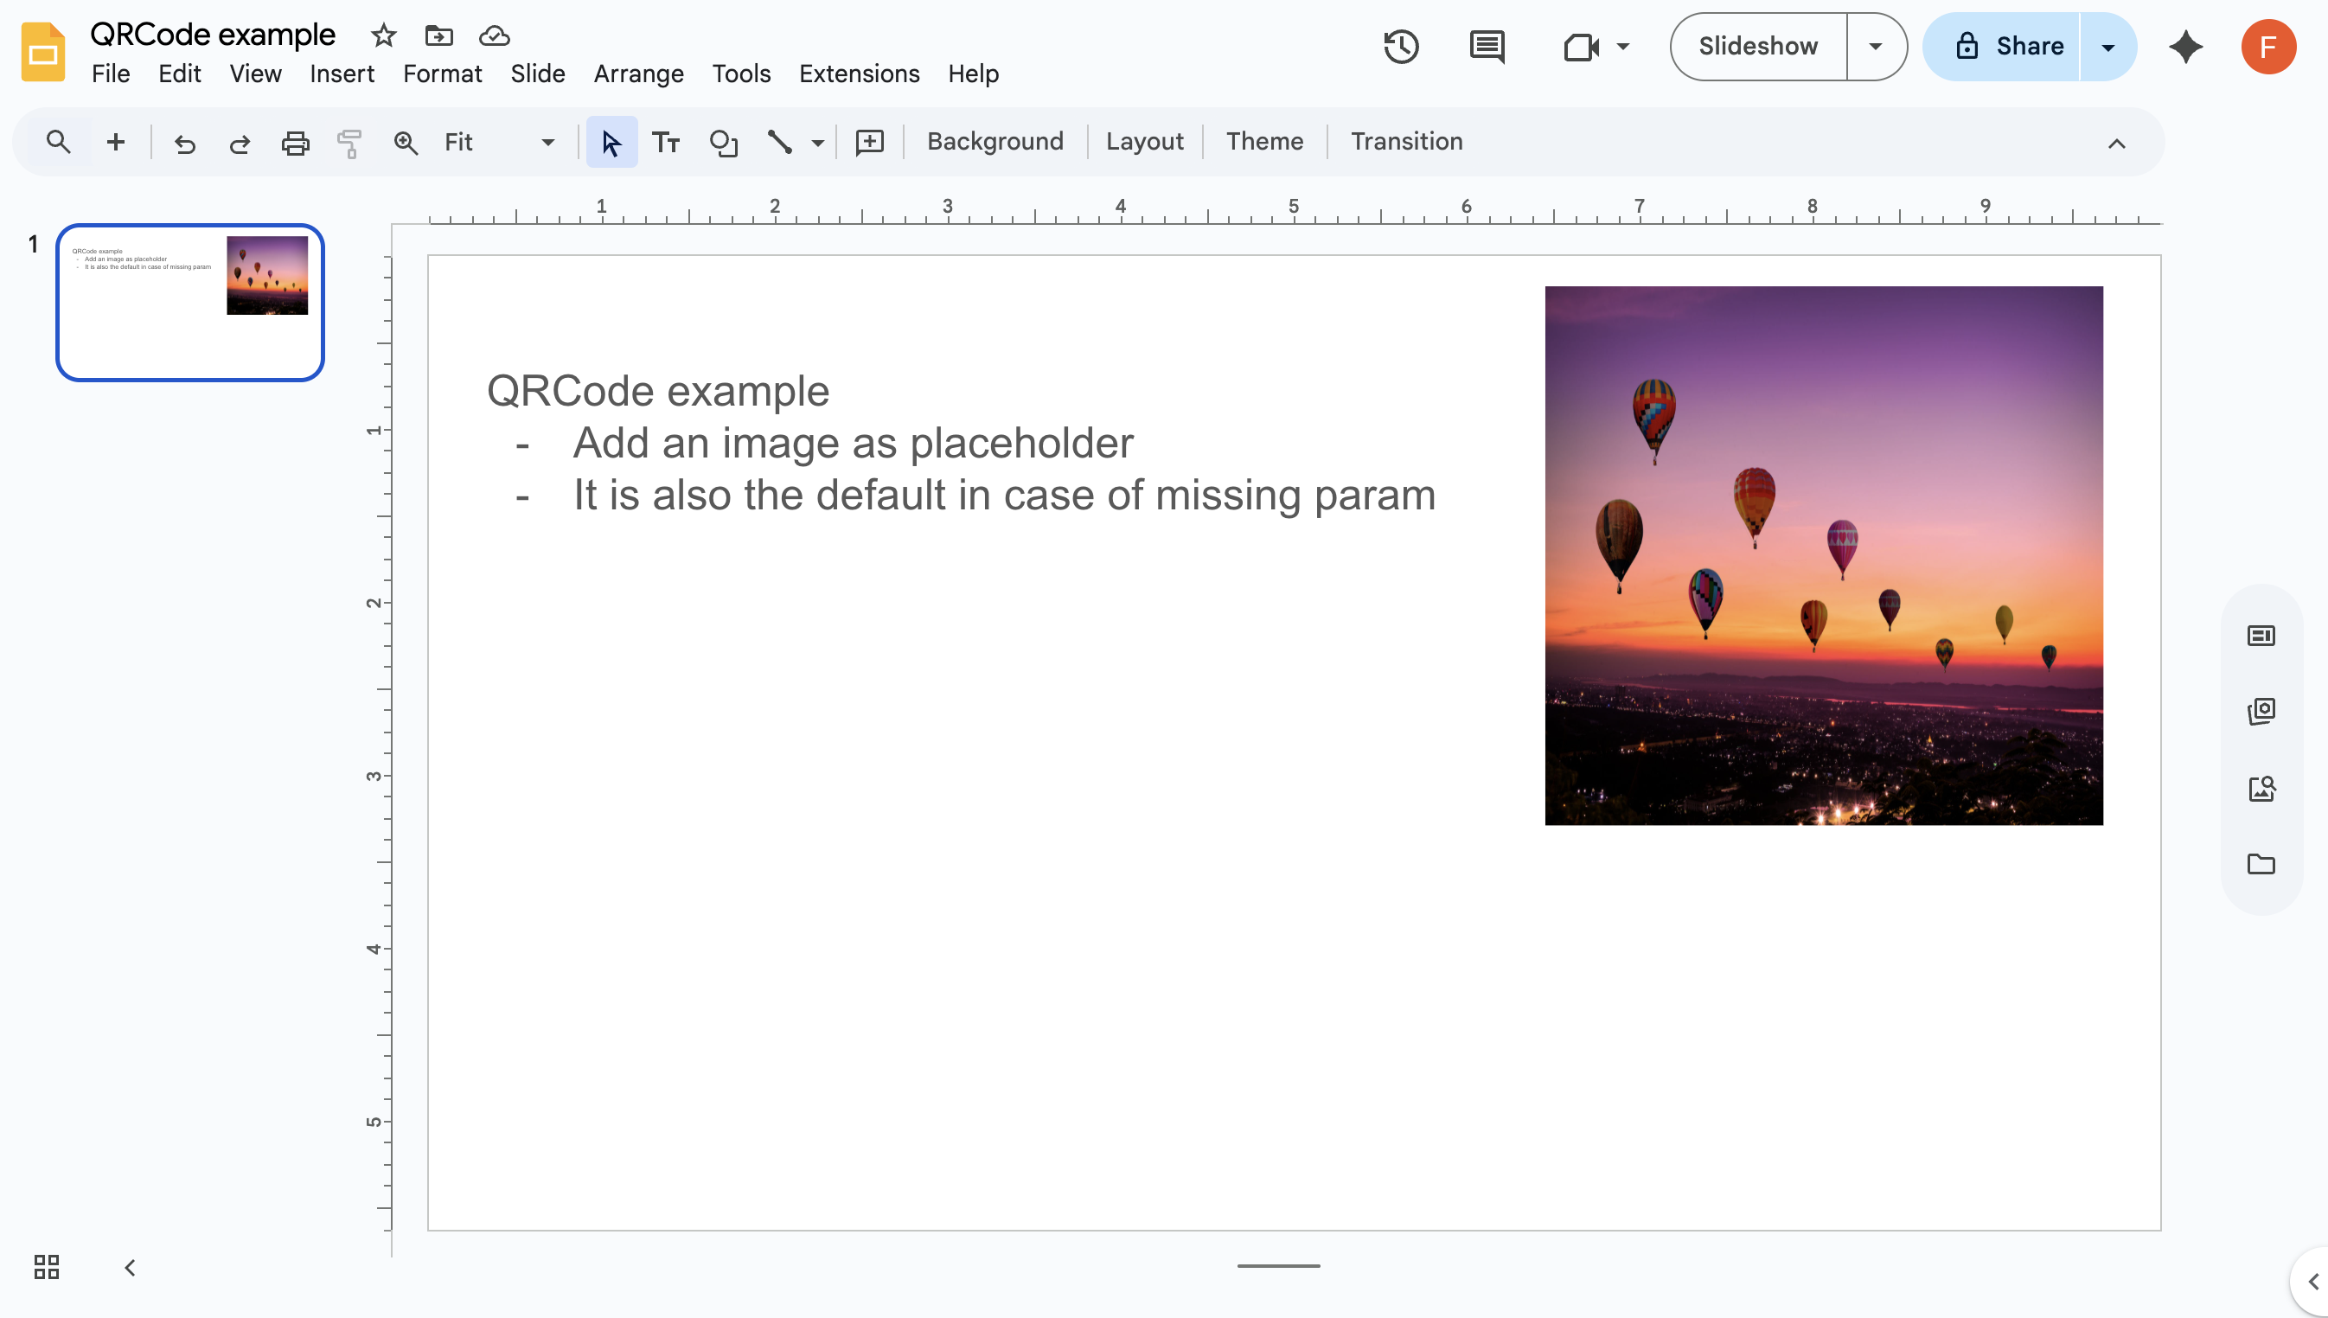Open version history clock icon
The image size is (2328, 1318).
tap(1400, 46)
